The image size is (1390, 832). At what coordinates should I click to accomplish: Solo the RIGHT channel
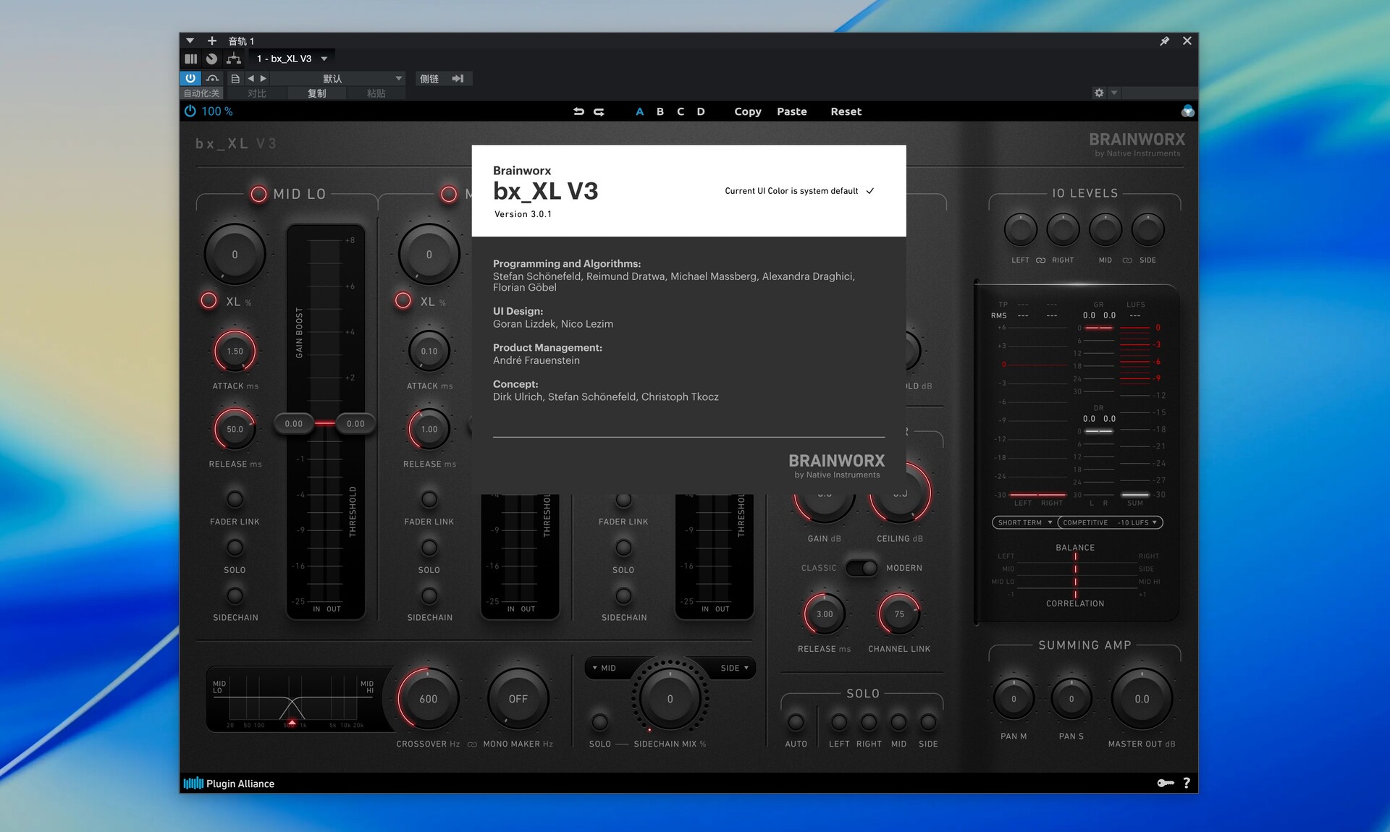(869, 722)
